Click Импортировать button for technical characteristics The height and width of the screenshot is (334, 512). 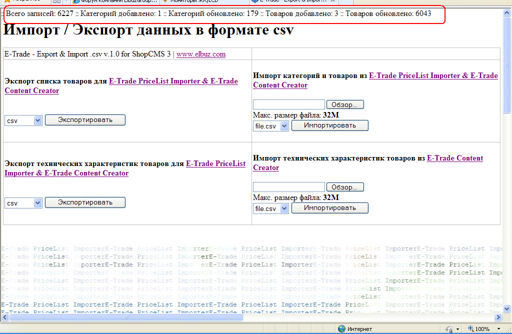click(330, 208)
